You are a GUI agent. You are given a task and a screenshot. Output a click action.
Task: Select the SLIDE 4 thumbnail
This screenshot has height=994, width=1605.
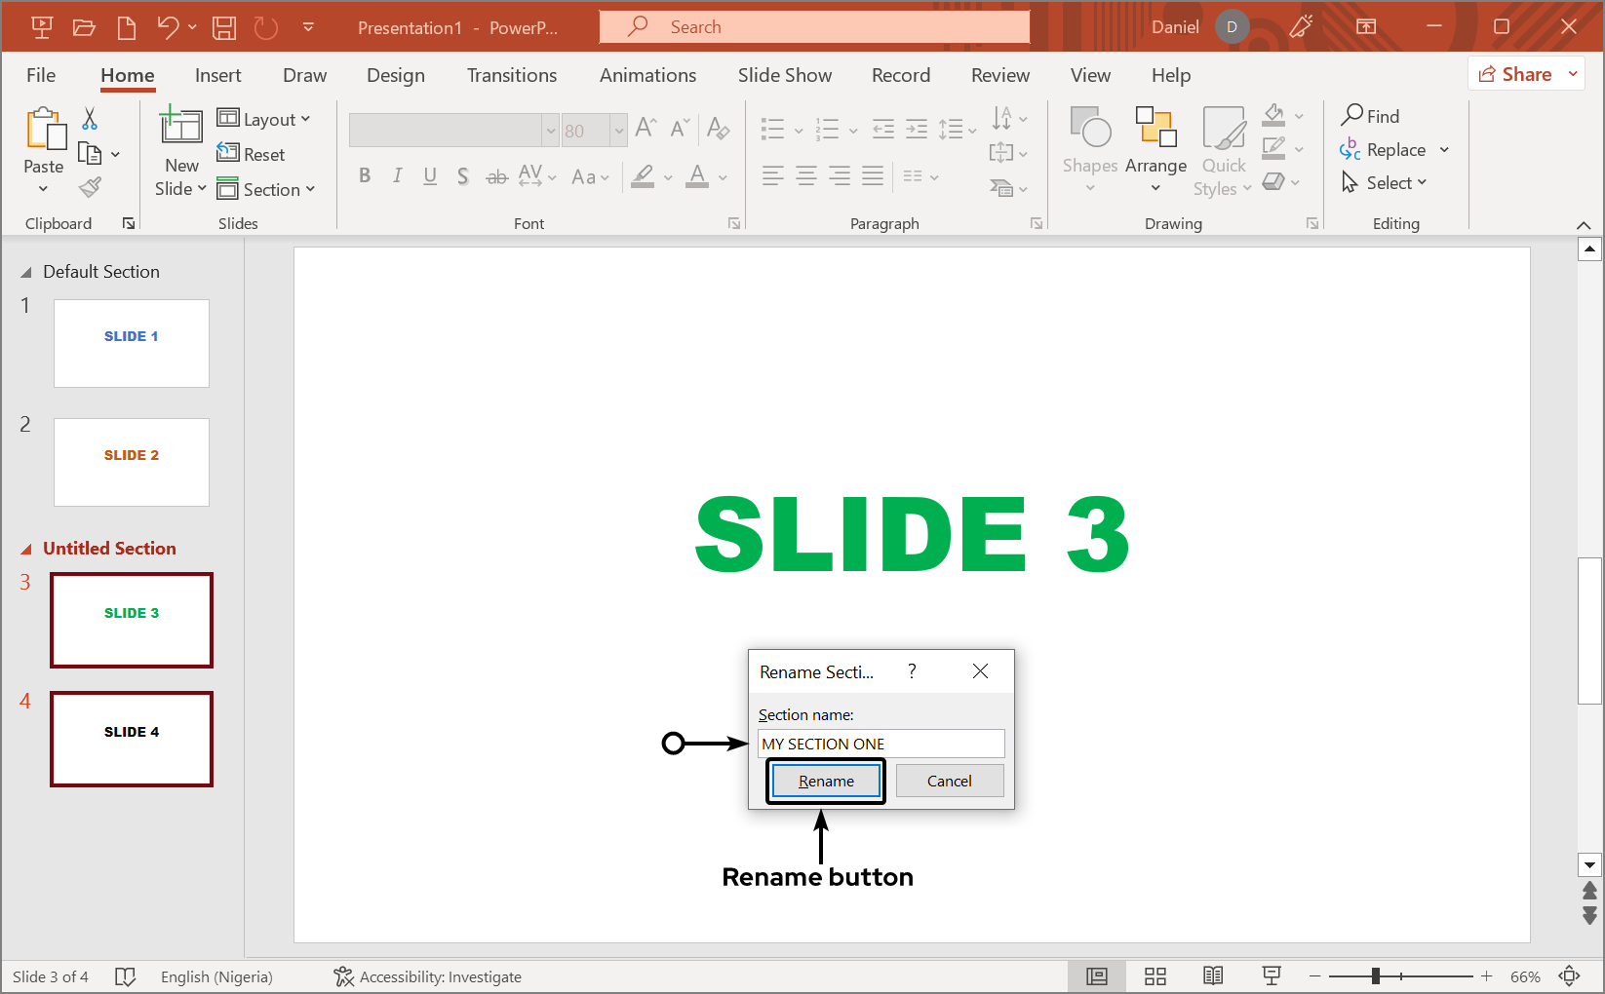(x=131, y=739)
